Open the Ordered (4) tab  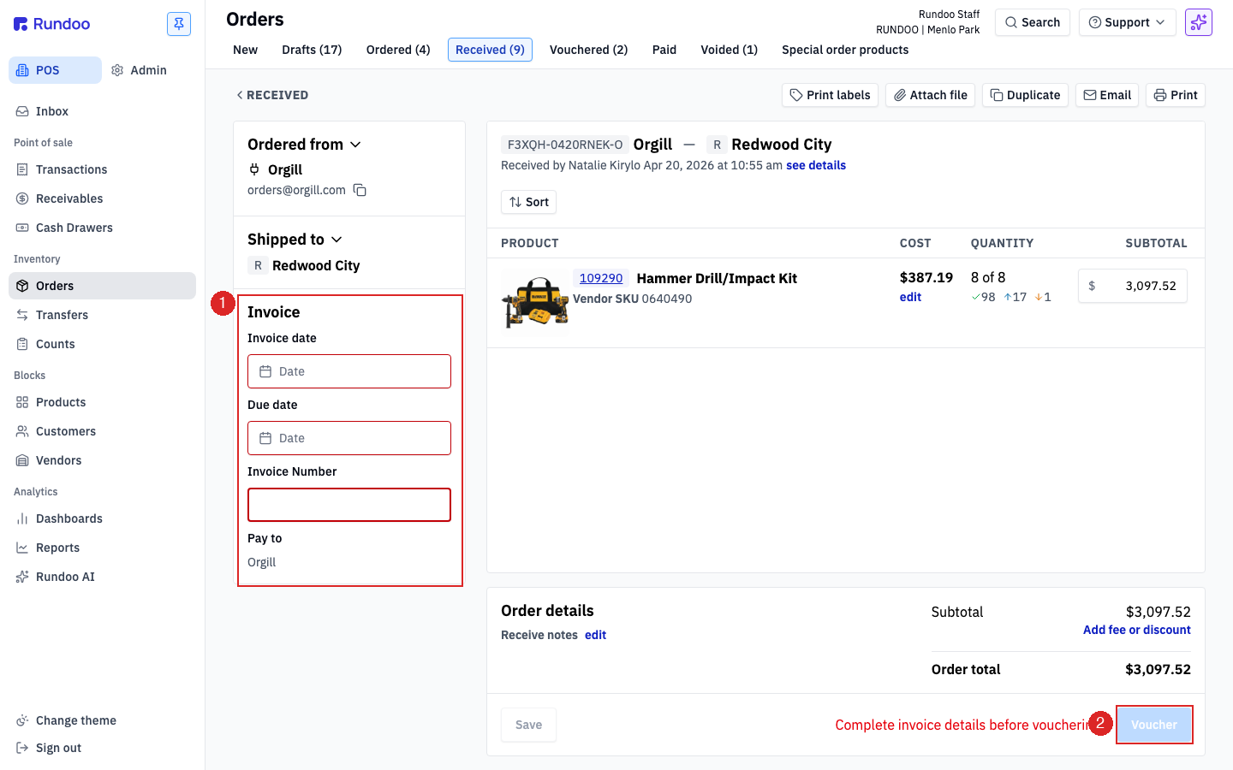point(398,50)
